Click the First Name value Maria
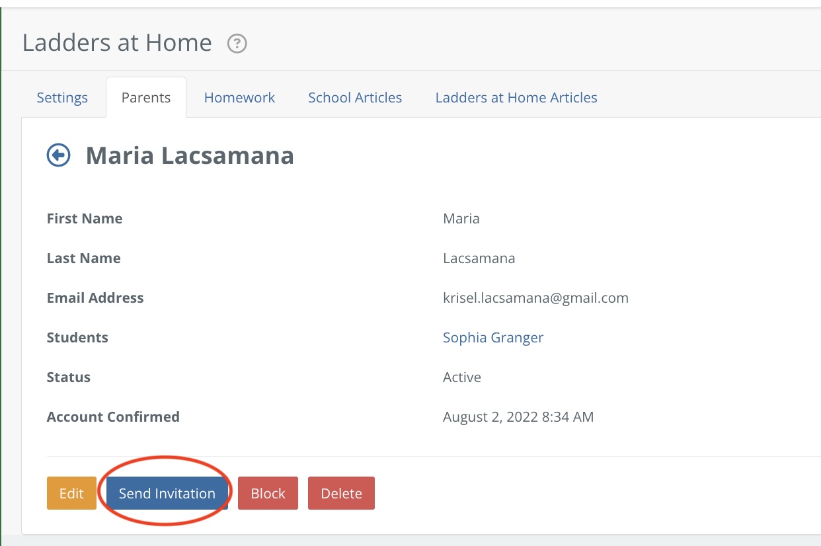Viewport: 821px width, 546px height. (x=461, y=219)
